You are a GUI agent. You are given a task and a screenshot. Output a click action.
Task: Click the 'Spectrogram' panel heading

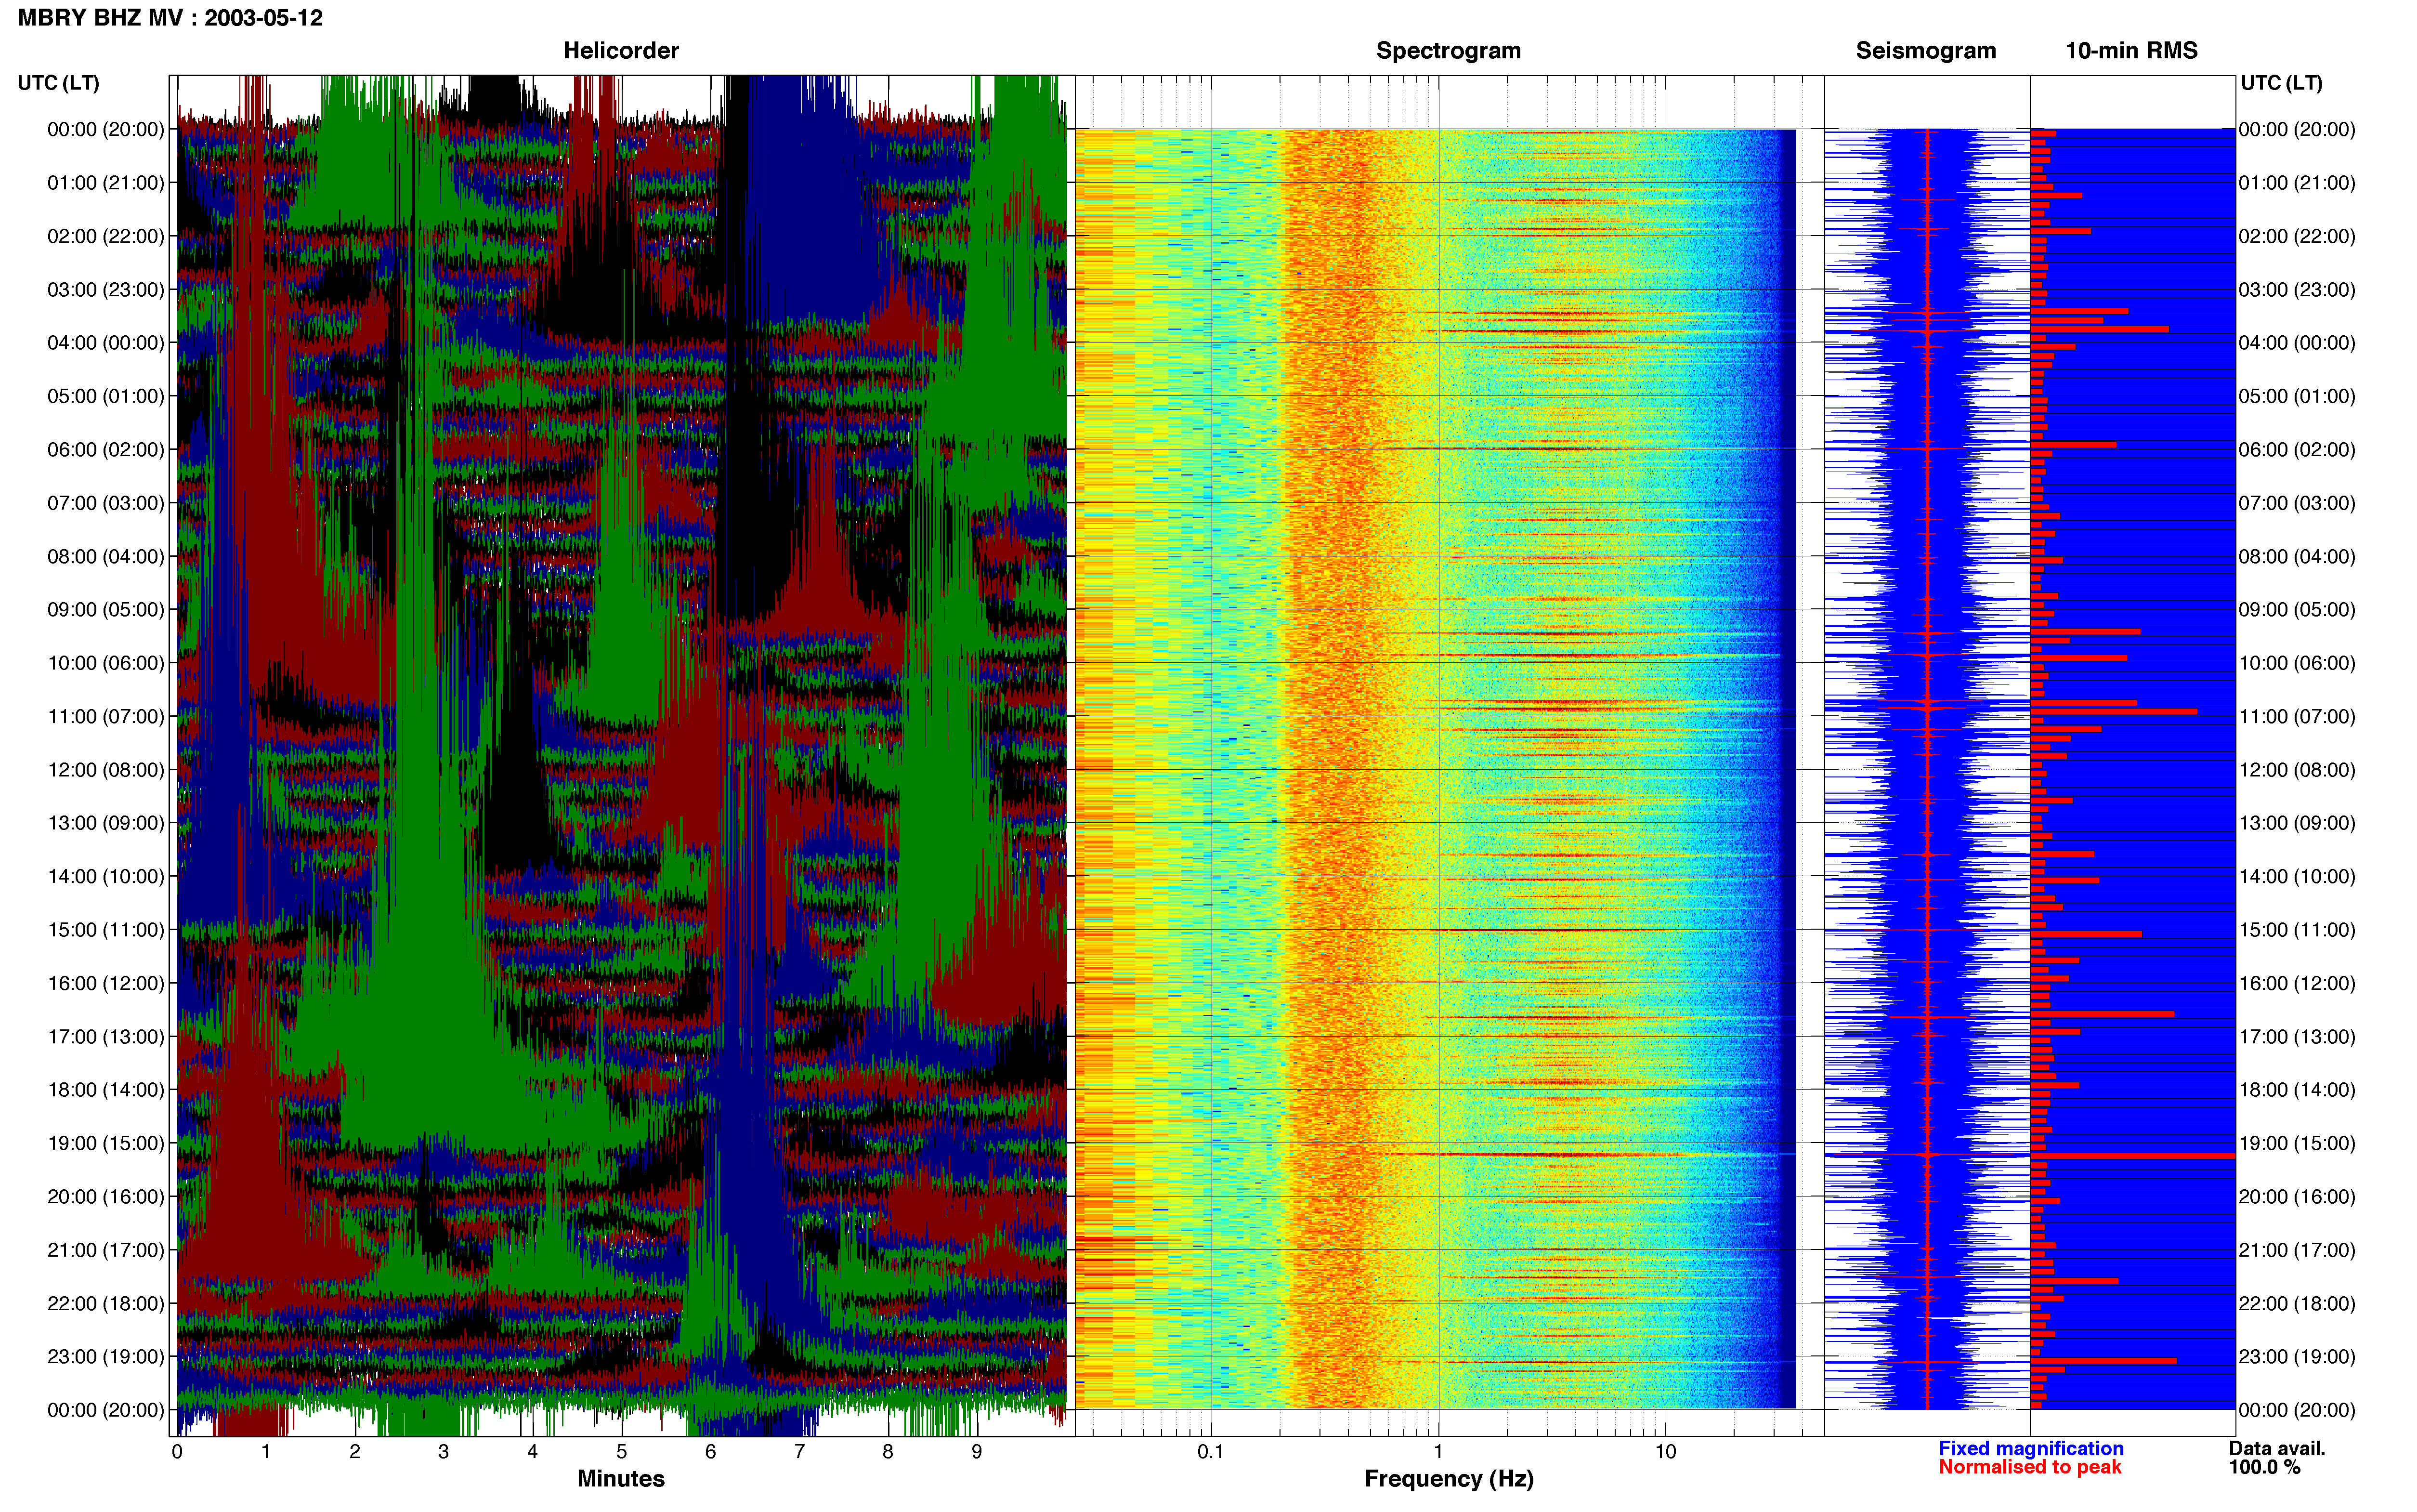(1449, 50)
